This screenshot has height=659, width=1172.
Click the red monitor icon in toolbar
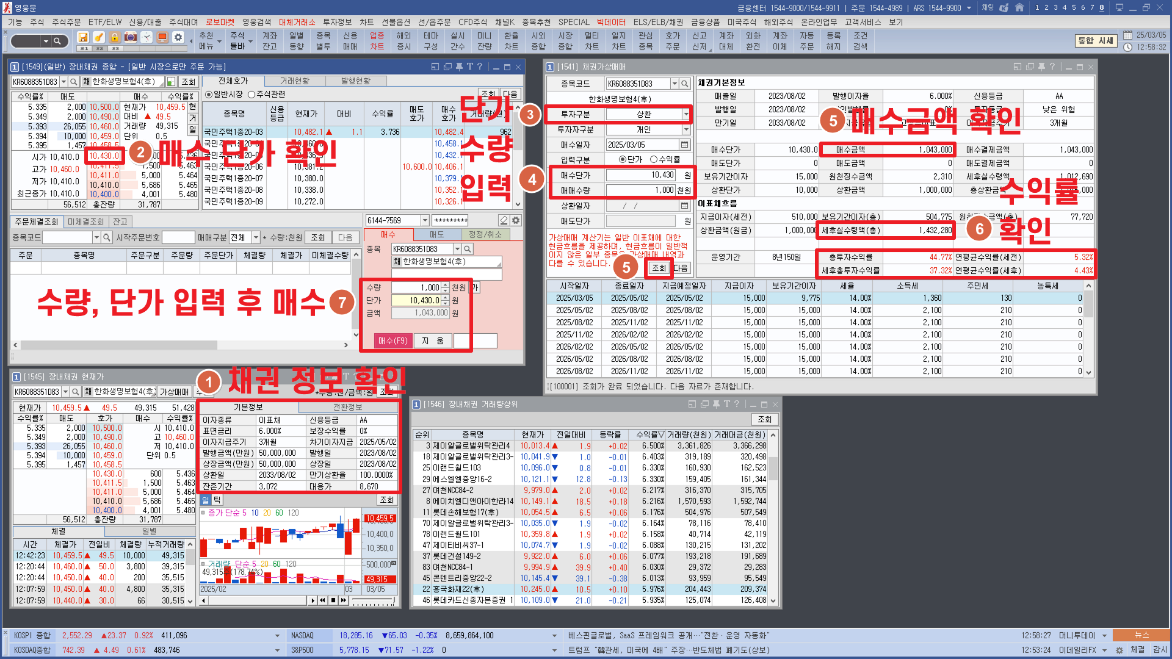click(162, 37)
